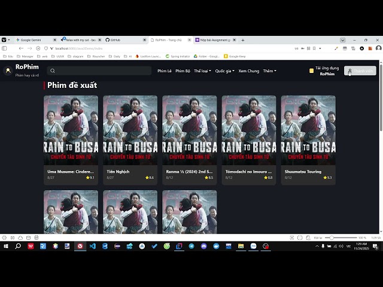Expand the Thêm dropdown
Image resolution: width=383 pixels, height=287 pixels.
(x=270, y=71)
